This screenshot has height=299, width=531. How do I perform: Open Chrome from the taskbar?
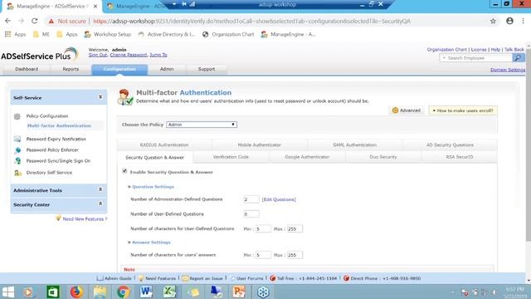coord(124,292)
